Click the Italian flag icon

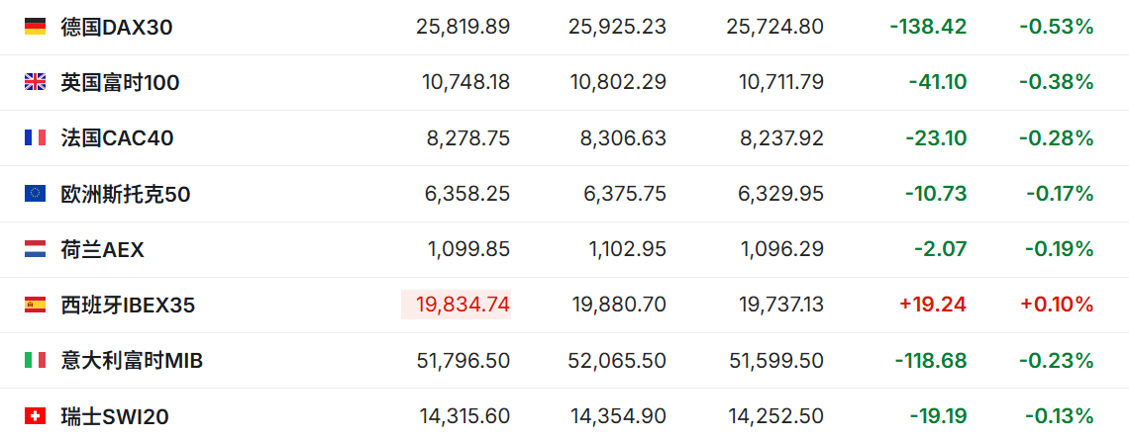pyautogui.click(x=36, y=360)
